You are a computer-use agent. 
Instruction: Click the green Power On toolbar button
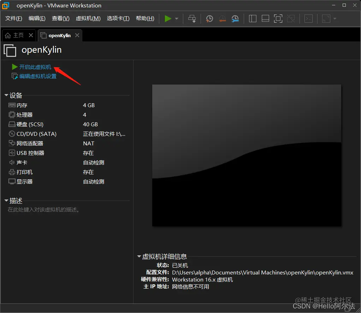pos(168,19)
